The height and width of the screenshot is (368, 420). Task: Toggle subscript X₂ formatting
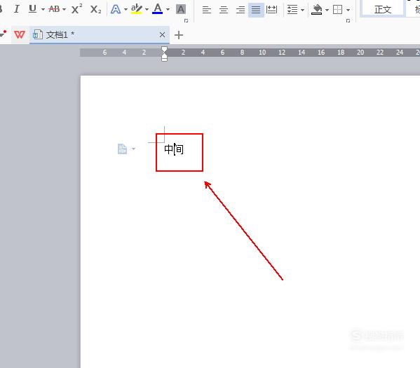[x=95, y=9]
